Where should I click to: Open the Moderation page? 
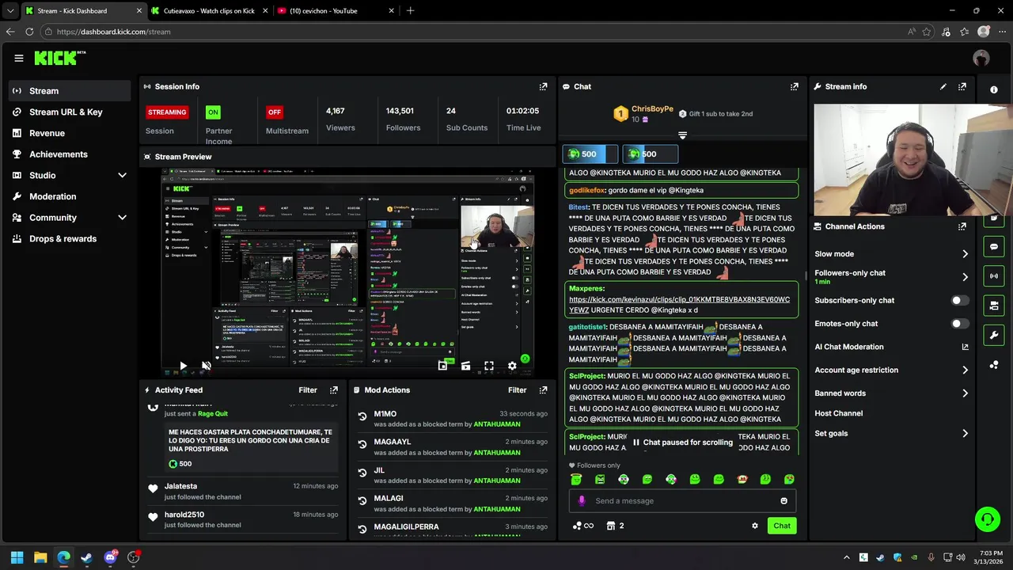70,196
